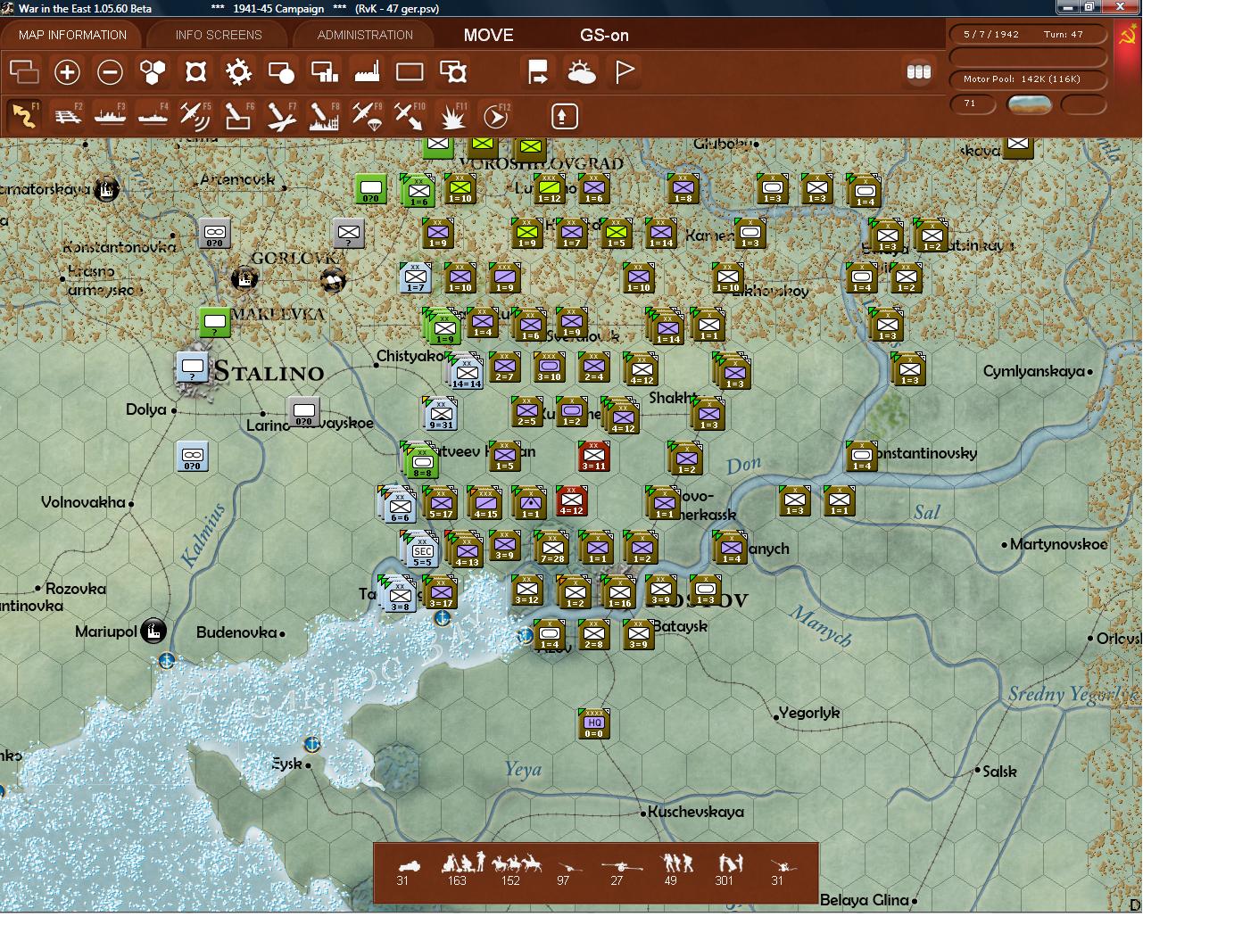Screen dimensions: 1234x925
Task: Zoom out with the minus icon
Action: (x=110, y=71)
